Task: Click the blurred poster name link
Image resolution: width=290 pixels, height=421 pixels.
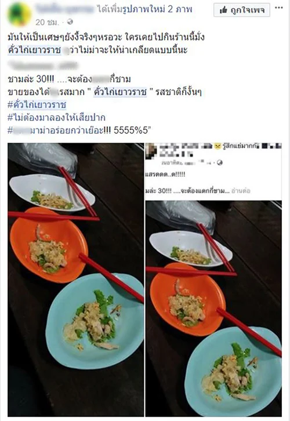Action: tap(66, 9)
